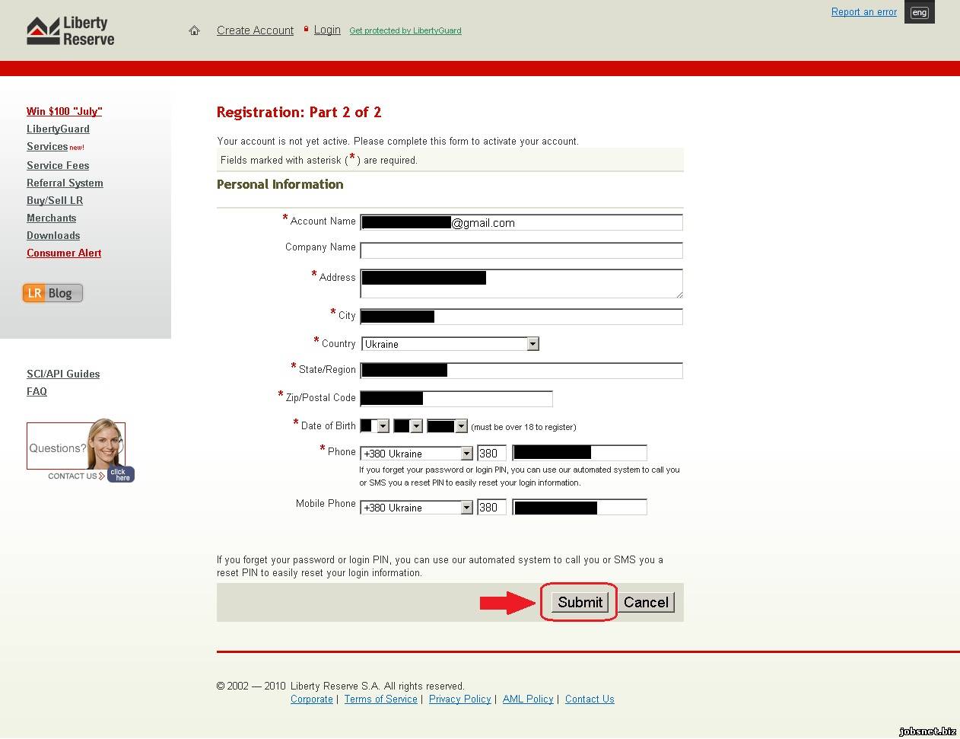Focus the Phone area code field
This screenshot has height=739, width=960.
[x=491, y=453]
